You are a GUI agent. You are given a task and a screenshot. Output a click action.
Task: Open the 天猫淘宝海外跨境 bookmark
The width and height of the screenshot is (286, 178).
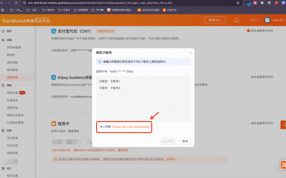[x=120, y=10]
